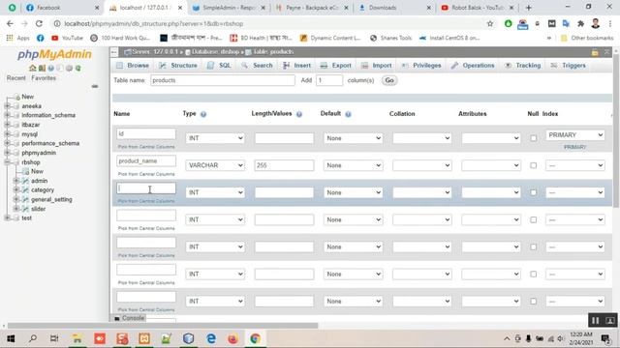Viewport: 620px width, 348px height.
Task: Click the Default help icon
Action: tap(348, 114)
